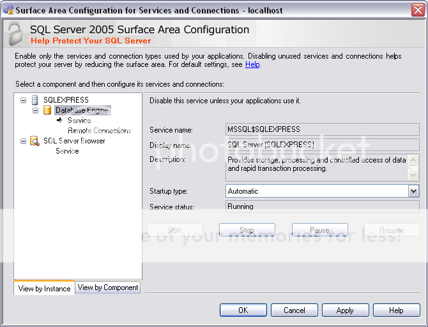Viewport: 428px width, 327px height.
Task: Click the Apply button
Action: (346, 310)
